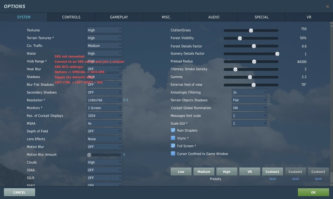Screen dimensions: 333x199
Task: Open the Lens Effects dropdown
Action: (x=104, y=139)
